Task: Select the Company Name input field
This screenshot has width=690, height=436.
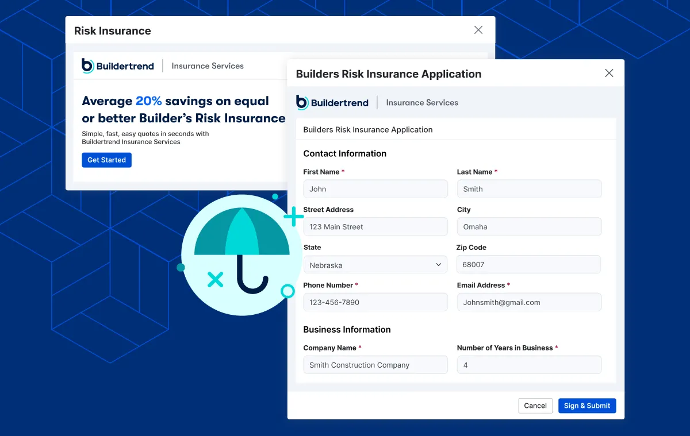Action: pos(375,365)
